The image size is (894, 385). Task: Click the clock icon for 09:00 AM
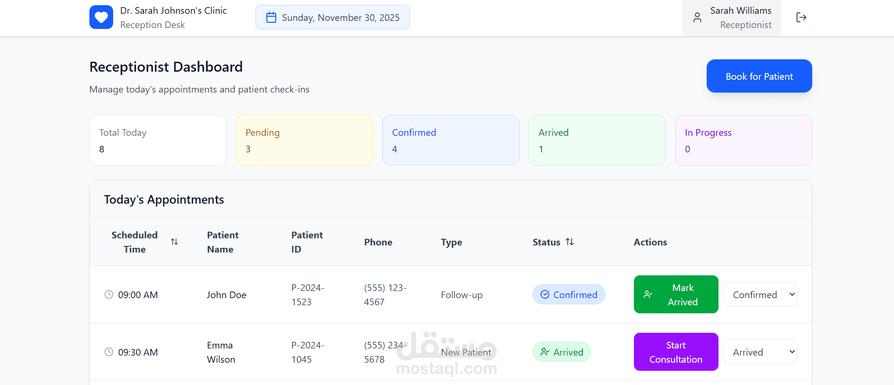click(109, 294)
